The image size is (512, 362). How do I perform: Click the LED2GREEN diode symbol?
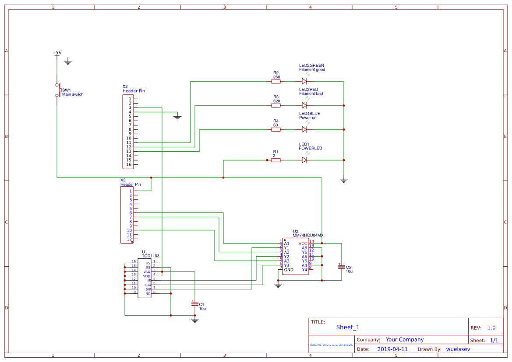click(x=304, y=81)
